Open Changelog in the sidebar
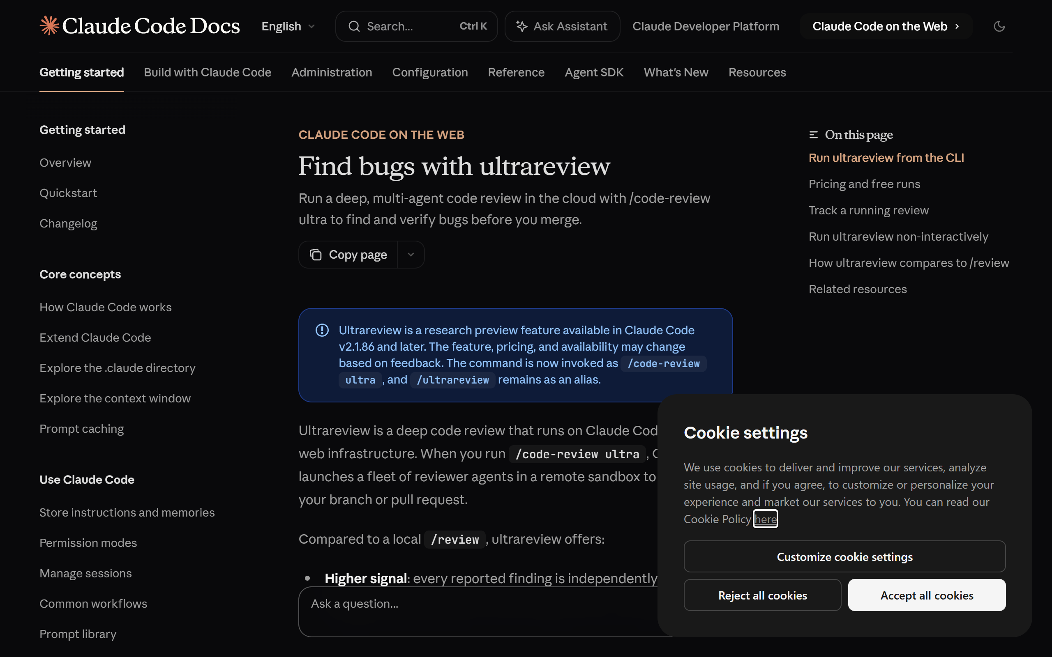 click(68, 223)
